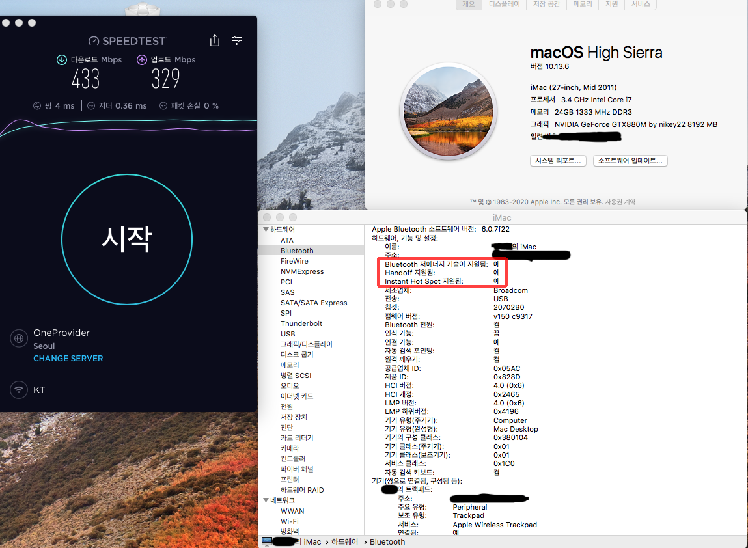Select 하드웨어 RAID in the sidebar

302,490
